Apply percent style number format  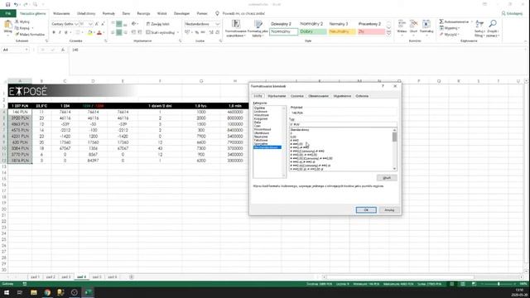(197, 32)
